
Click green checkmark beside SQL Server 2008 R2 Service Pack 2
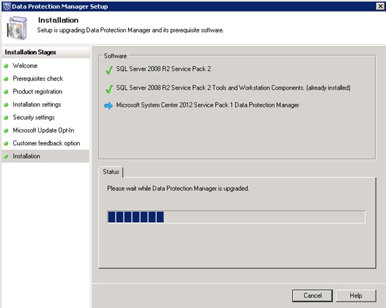[x=109, y=70]
